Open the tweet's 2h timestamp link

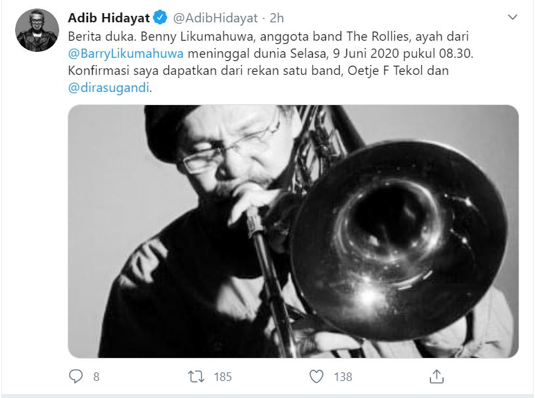pyautogui.click(x=277, y=18)
